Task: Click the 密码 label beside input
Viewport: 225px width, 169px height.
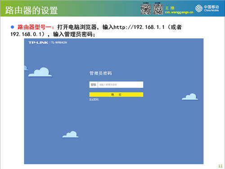Action: click(x=94, y=85)
